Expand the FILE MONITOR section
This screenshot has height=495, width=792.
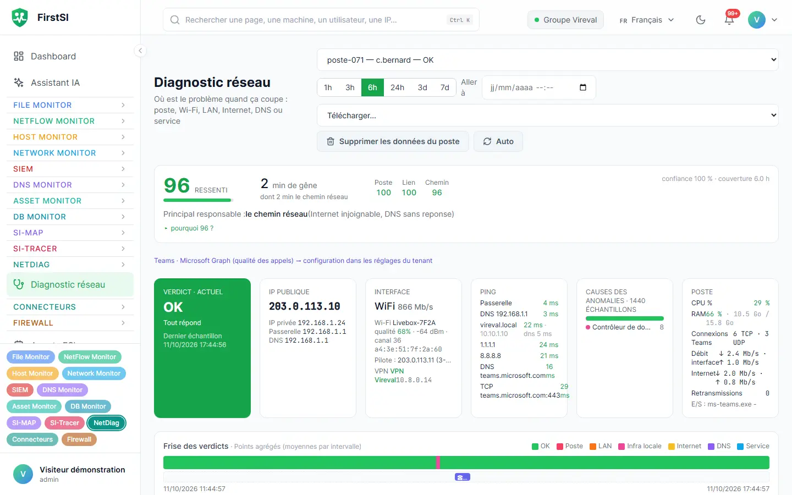pos(70,105)
